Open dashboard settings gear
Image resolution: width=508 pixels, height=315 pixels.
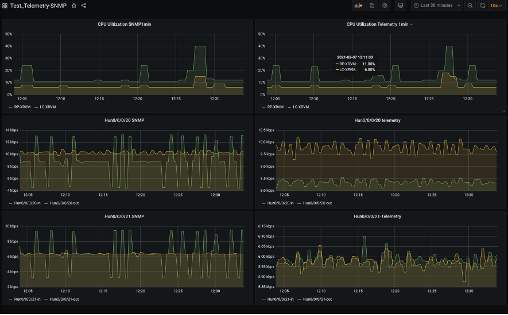coord(385,6)
